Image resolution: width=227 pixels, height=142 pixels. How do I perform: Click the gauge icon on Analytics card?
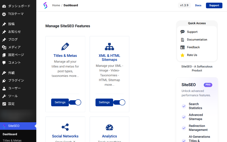109,127
